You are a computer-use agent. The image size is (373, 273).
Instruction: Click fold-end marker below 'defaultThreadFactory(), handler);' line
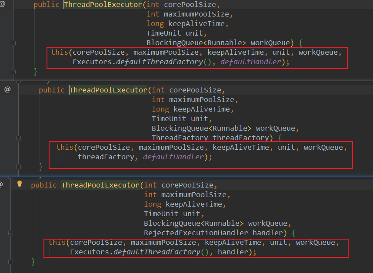pos(10,262)
